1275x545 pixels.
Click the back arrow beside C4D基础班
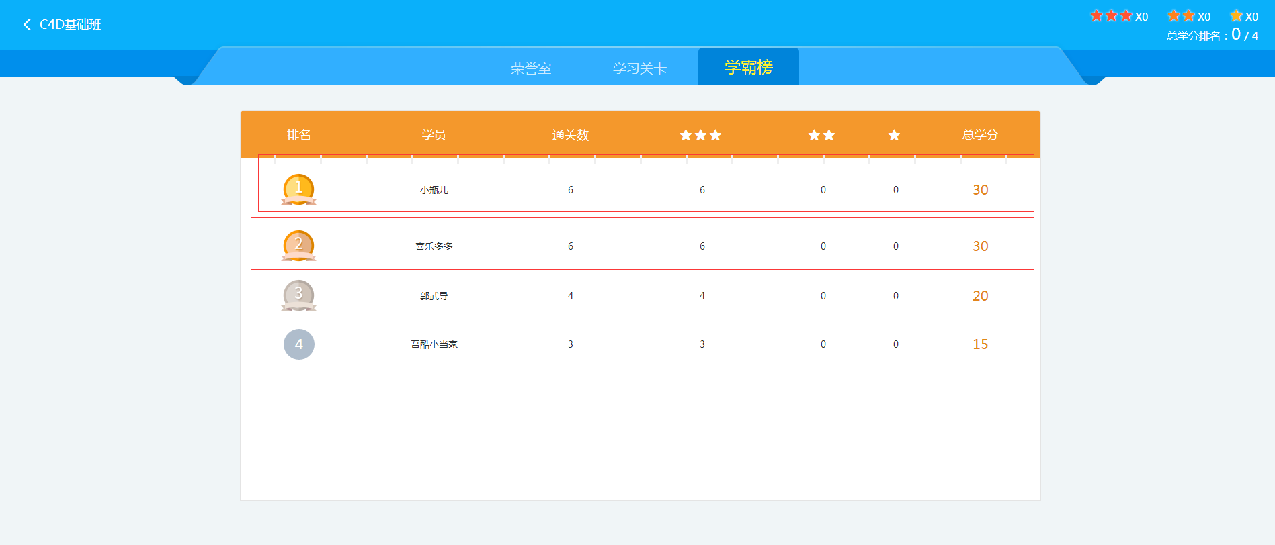[x=27, y=25]
